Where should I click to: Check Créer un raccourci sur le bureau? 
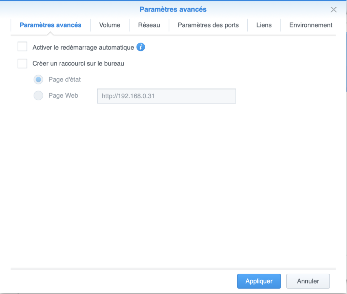(22, 63)
